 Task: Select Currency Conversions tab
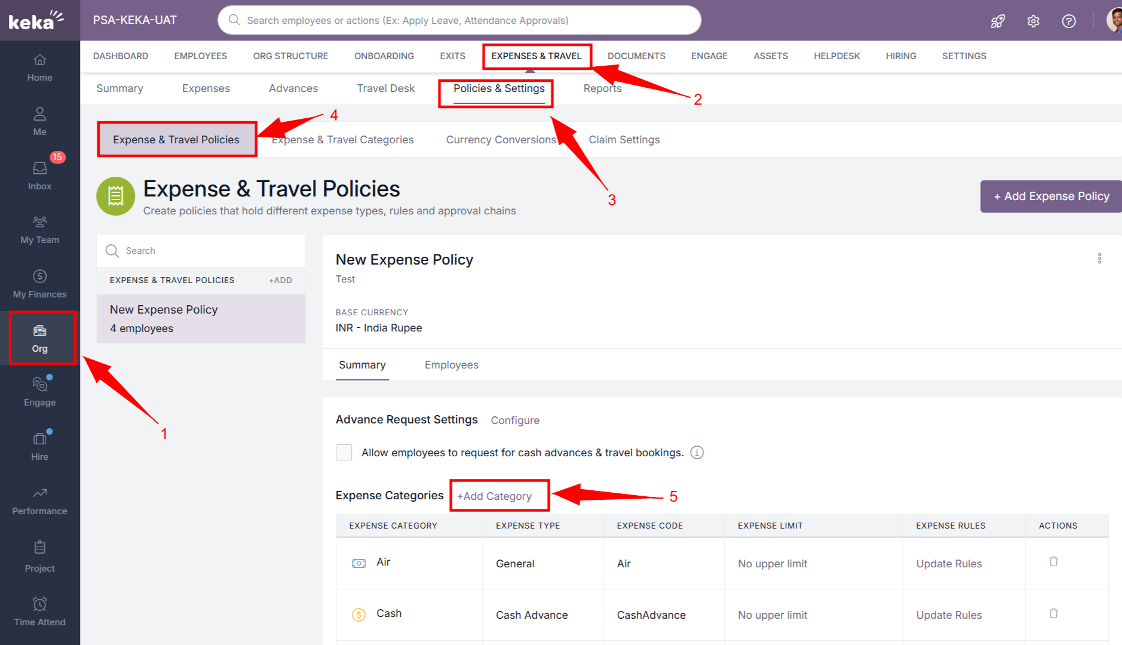pos(501,140)
